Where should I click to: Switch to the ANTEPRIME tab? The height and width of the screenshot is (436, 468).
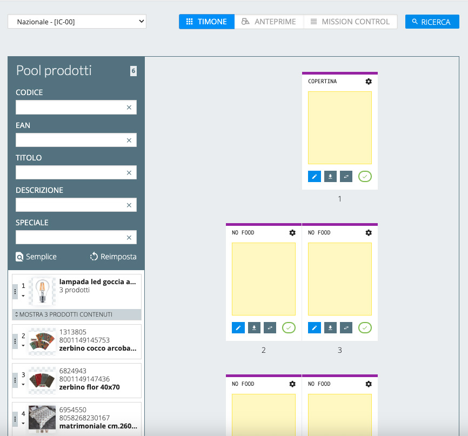(x=269, y=22)
